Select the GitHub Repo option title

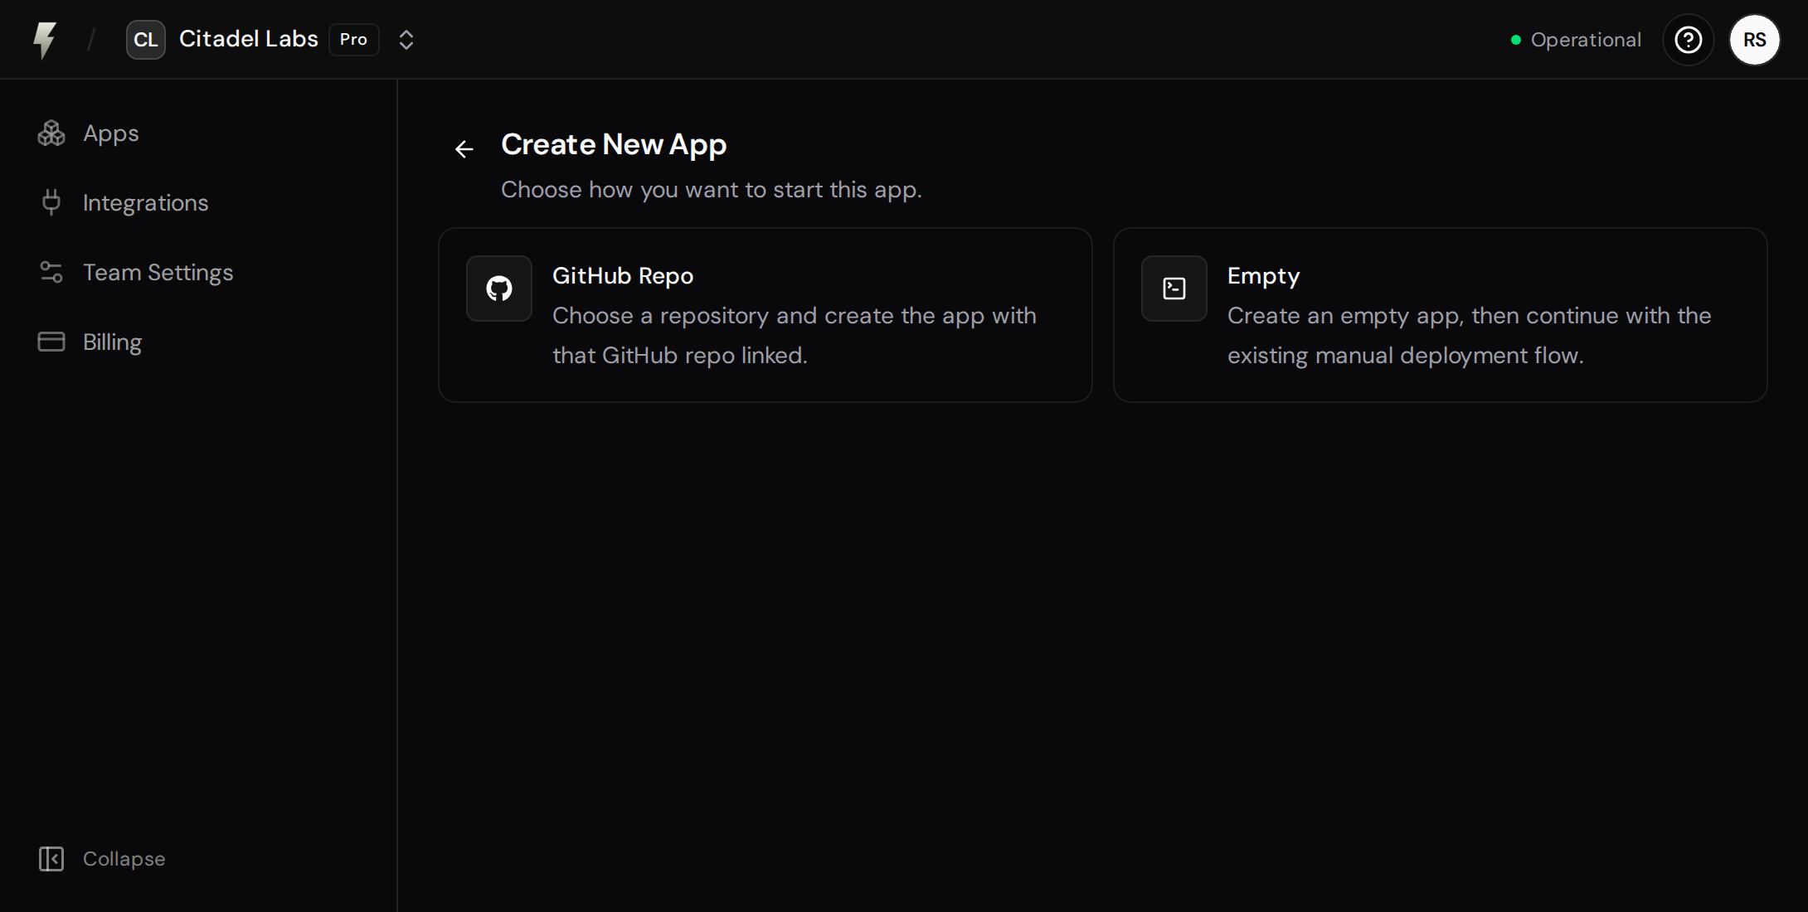(623, 276)
